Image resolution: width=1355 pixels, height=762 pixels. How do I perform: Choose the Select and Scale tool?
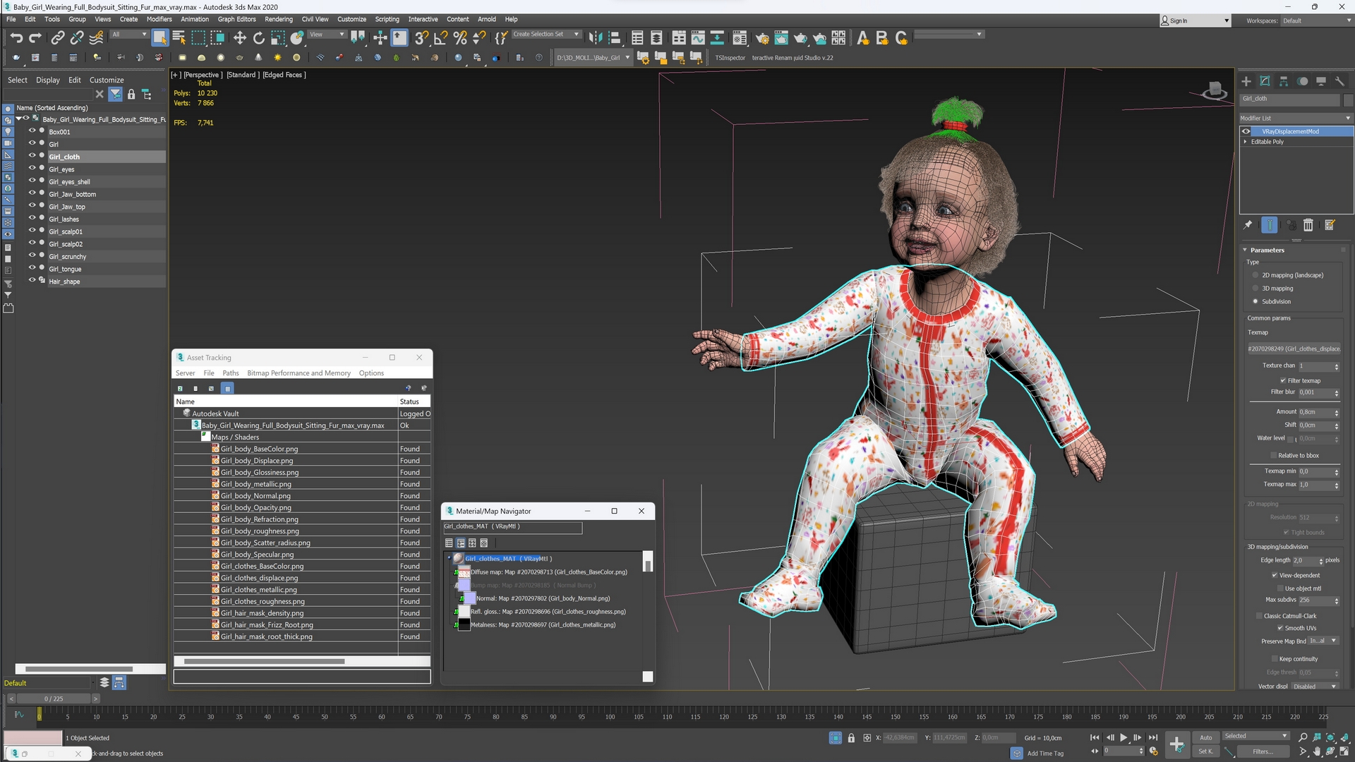point(278,38)
